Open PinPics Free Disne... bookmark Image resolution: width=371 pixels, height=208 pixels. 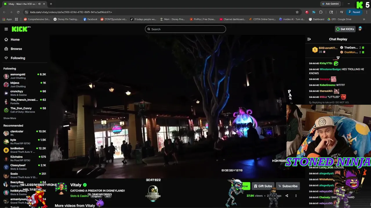click(203, 19)
